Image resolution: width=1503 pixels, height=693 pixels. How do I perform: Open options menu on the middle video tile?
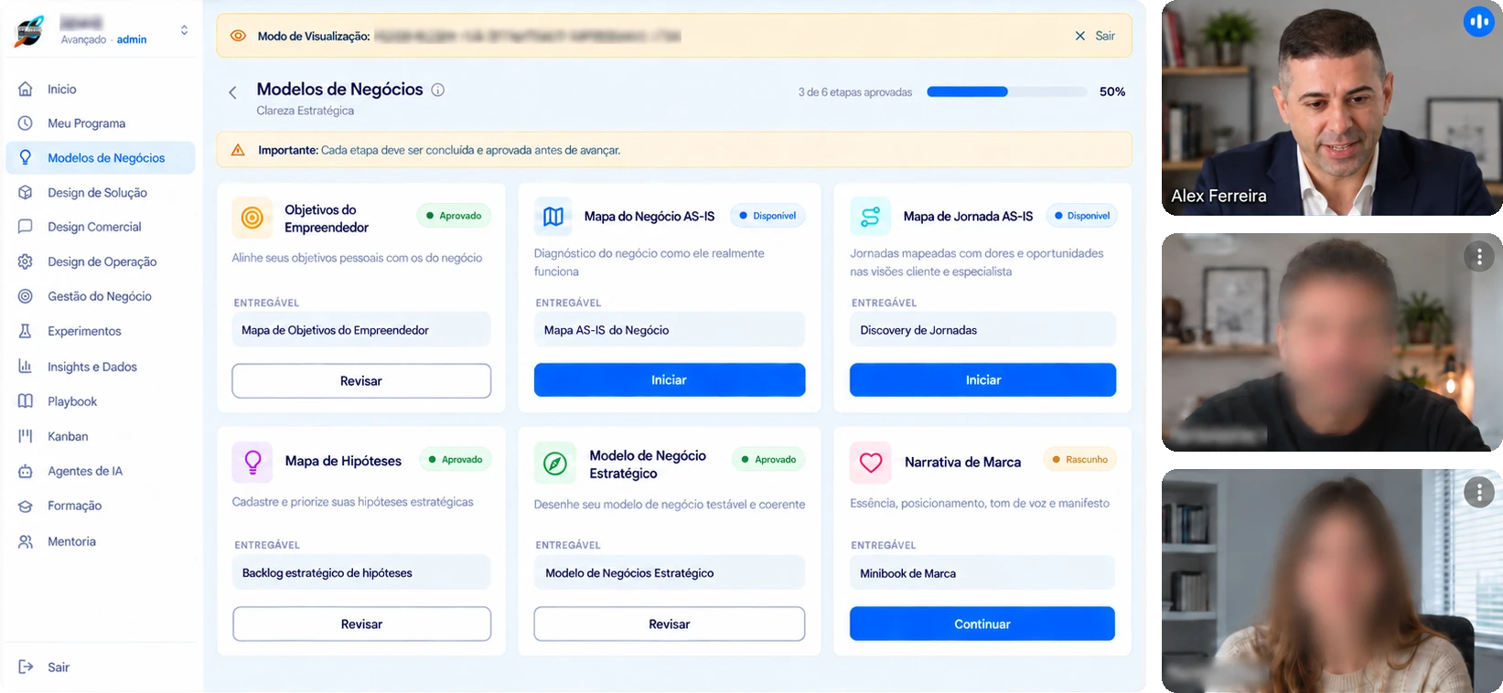pos(1479,257)
